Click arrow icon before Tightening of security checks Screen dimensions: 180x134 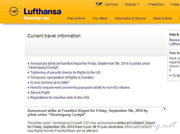tap(28, 73)
